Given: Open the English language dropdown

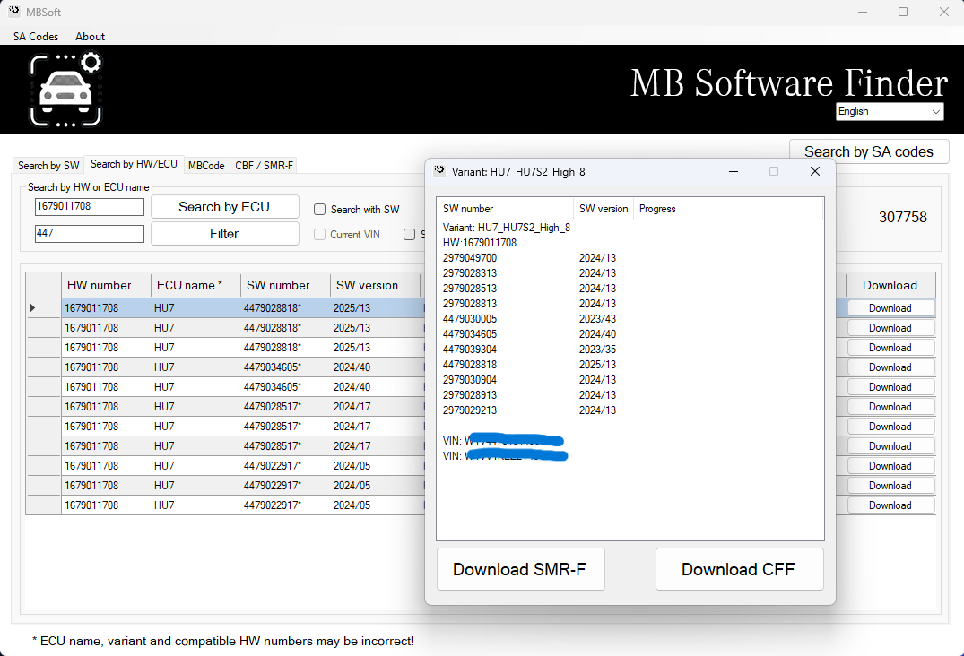Looking at the screenshot, I should pos(937,111).
